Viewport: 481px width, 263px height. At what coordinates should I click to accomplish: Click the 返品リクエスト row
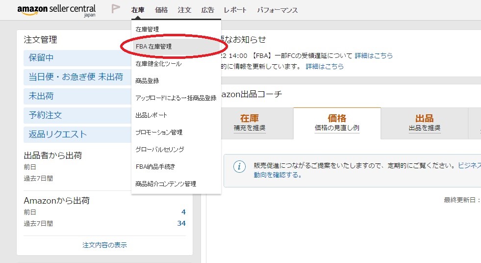[x=77, y=134]
